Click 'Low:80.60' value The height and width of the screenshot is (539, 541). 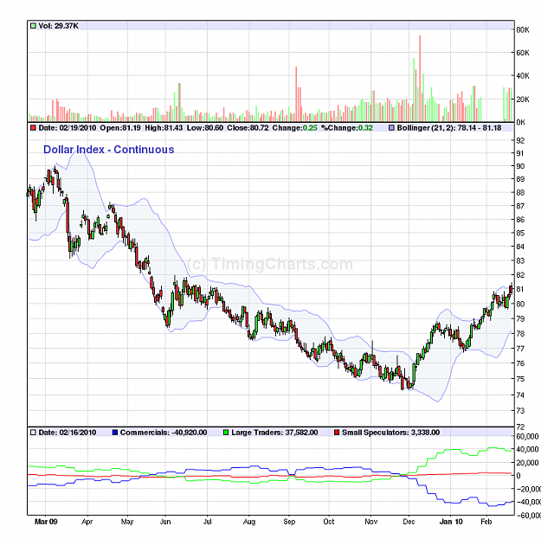[205, 128]
